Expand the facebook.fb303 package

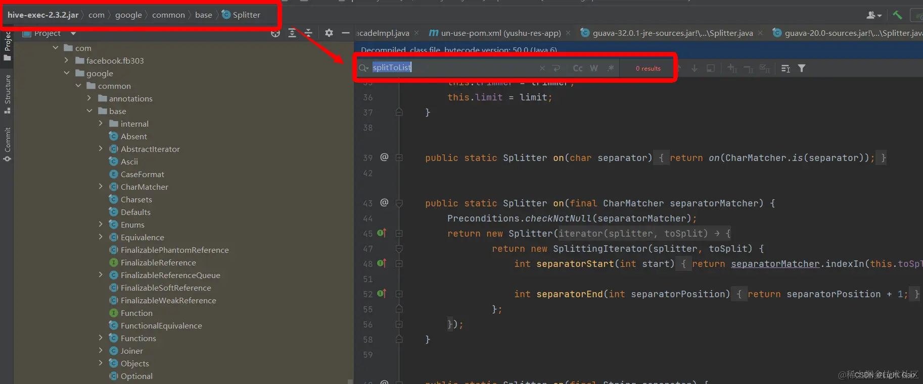click(x=66, y=61)
